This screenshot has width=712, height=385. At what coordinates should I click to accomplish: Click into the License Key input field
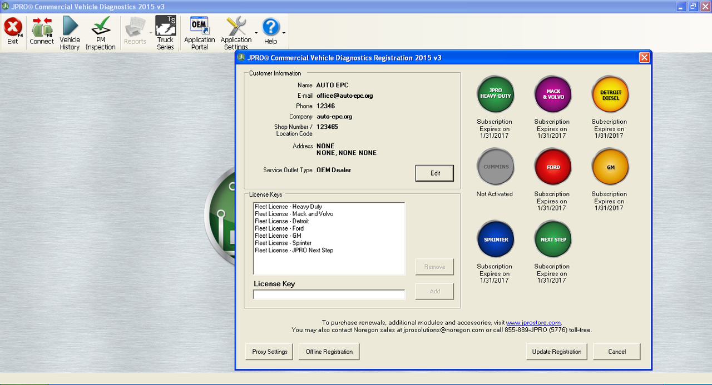coord(329,294)
